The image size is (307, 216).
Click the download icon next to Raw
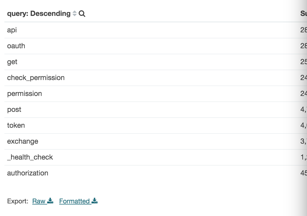(50, 201)
